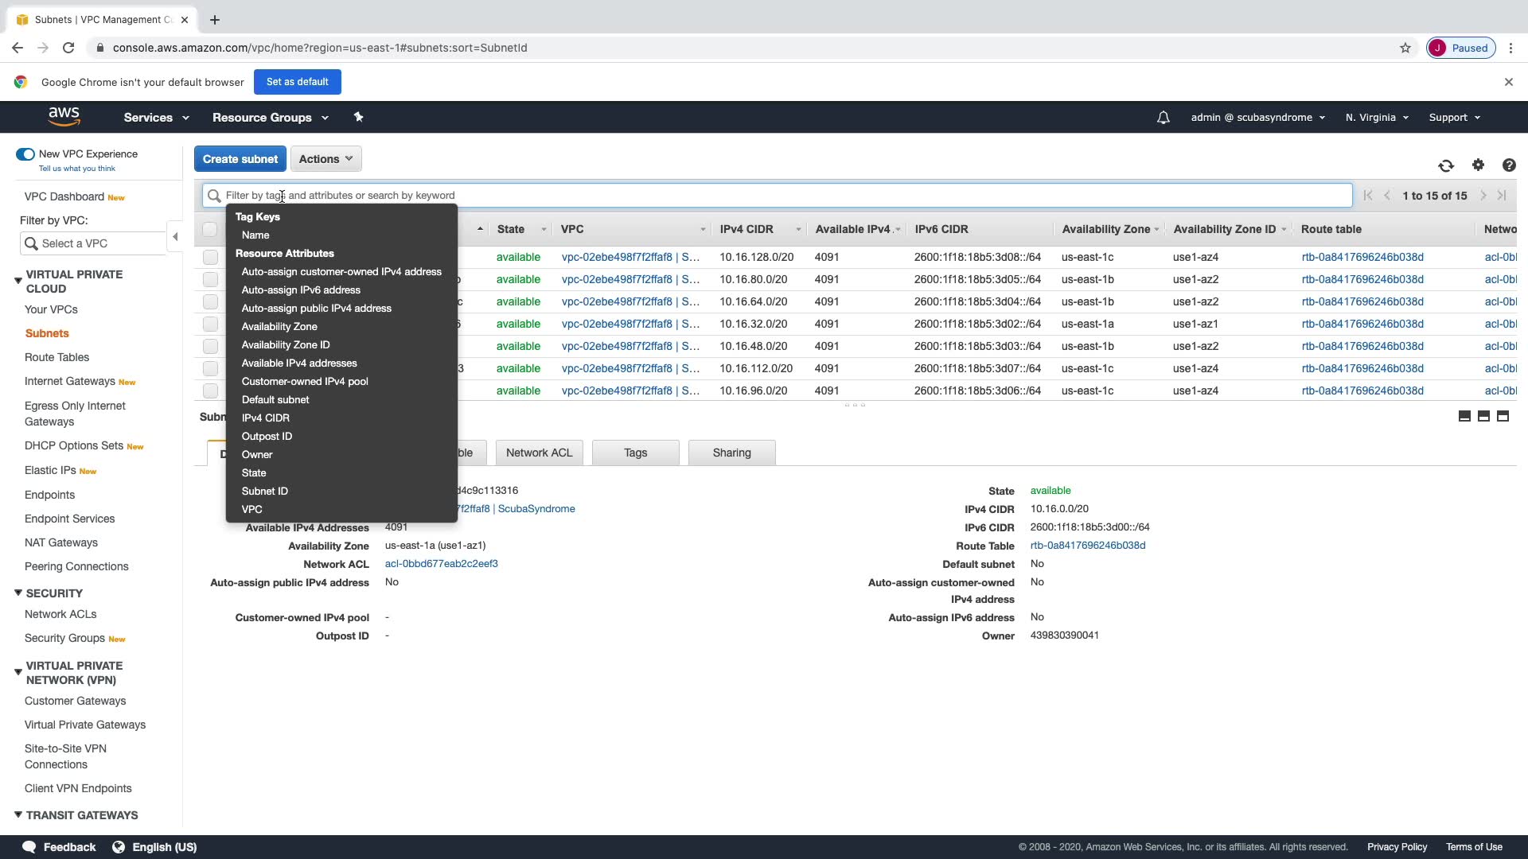Tick the select-all header checkbox
The image size is (1528, 859).
pos(210,229)
